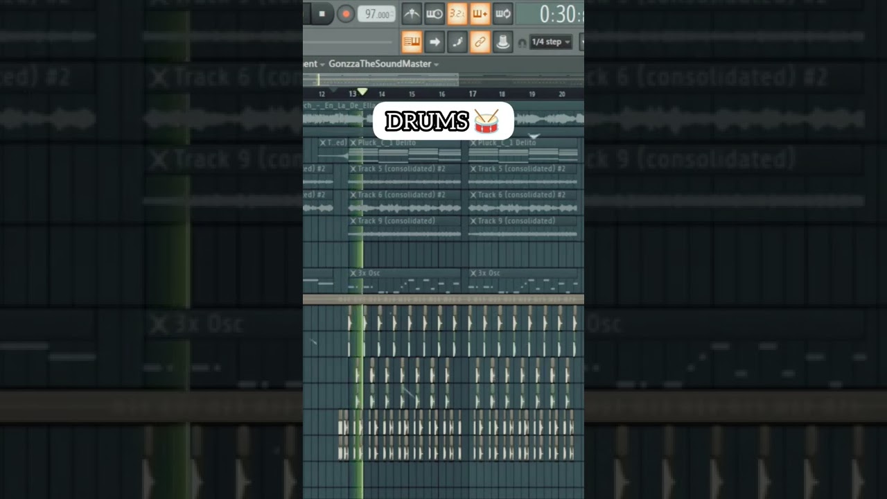
Task: Enable step editing arrow icon
Action: pos(434,42)
